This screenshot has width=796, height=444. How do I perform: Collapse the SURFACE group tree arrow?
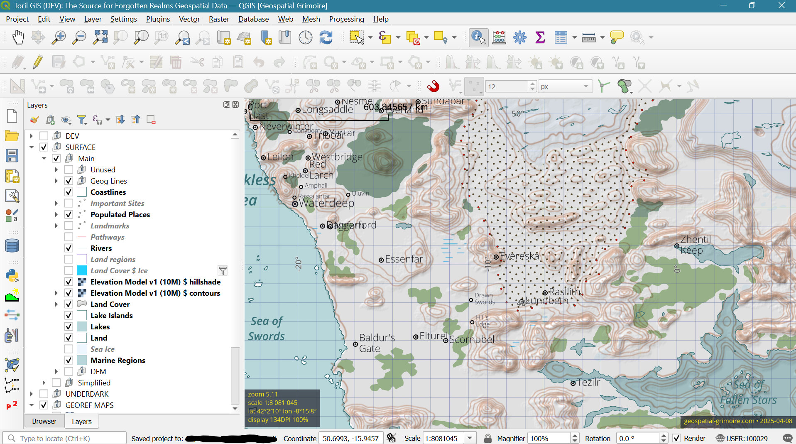(x=32, y=147)
